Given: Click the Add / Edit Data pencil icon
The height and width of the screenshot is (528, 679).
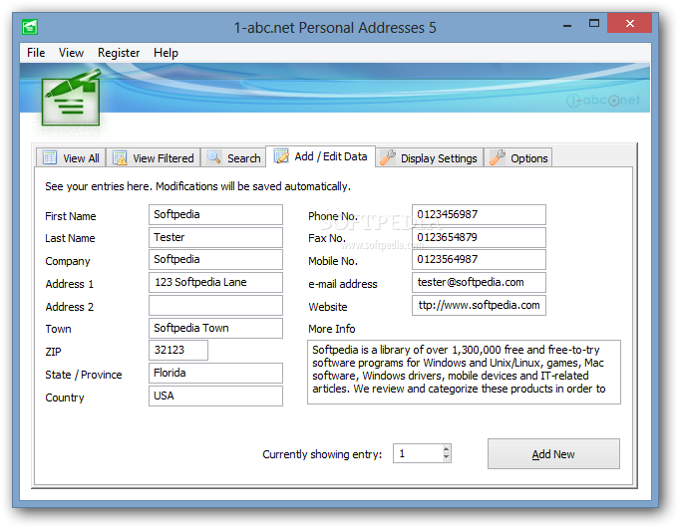Looking at the screenshot, I should [281, 155].
